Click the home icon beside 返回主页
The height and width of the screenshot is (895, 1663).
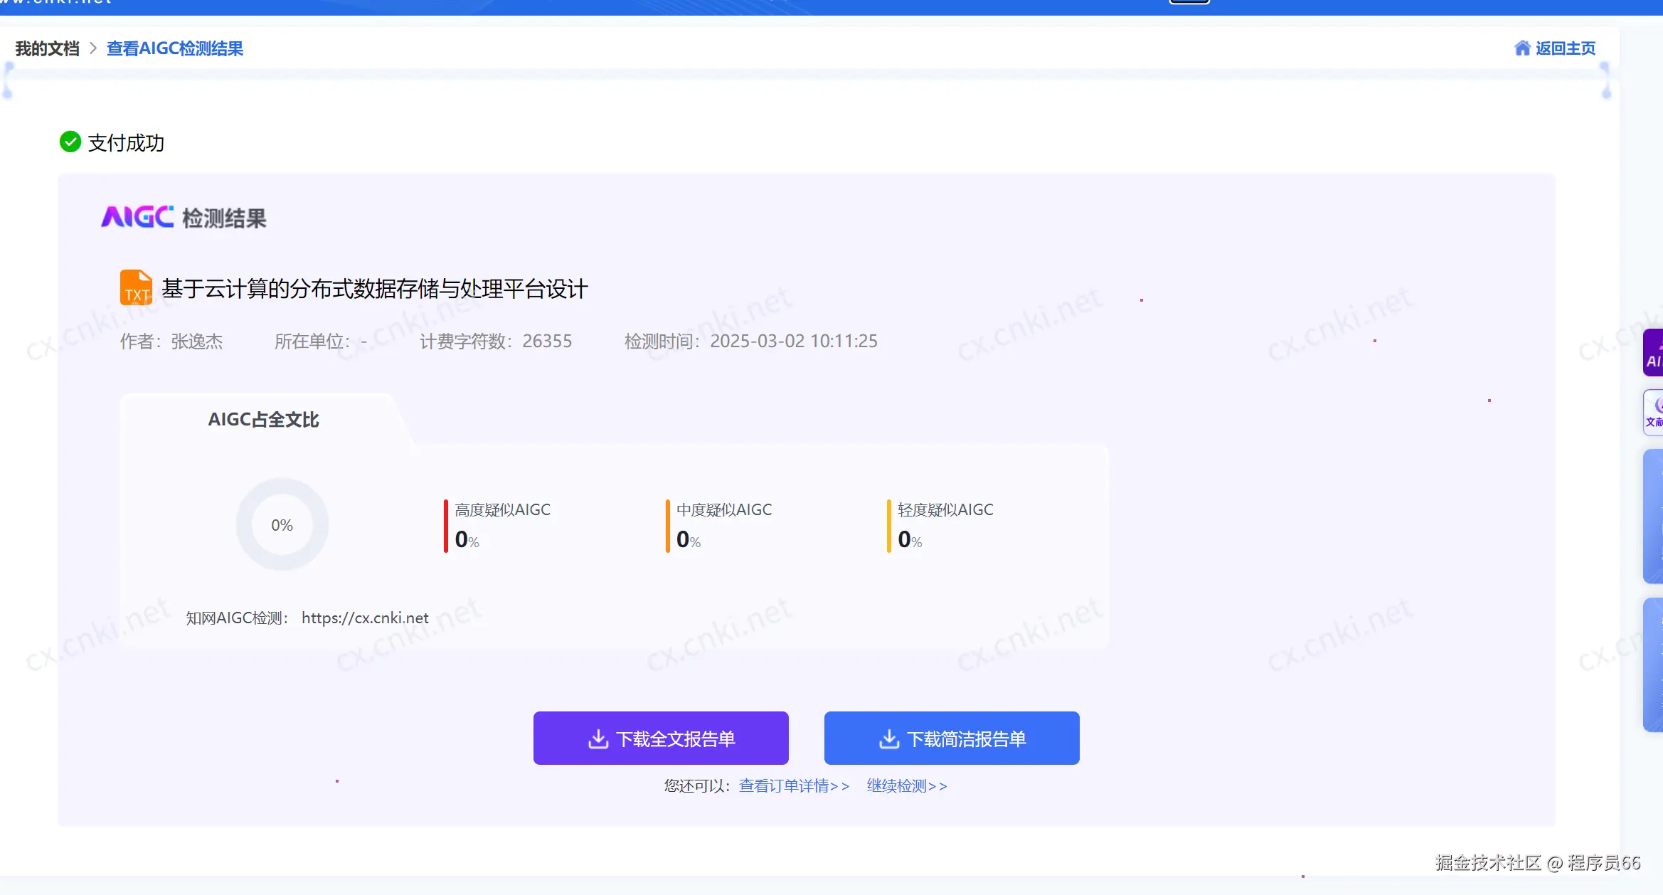click(1521, 48)
